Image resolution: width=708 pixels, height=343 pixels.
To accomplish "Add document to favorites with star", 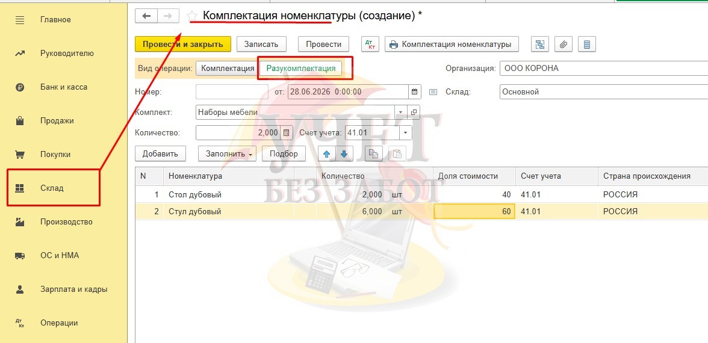I will click(x=192, y=16).
